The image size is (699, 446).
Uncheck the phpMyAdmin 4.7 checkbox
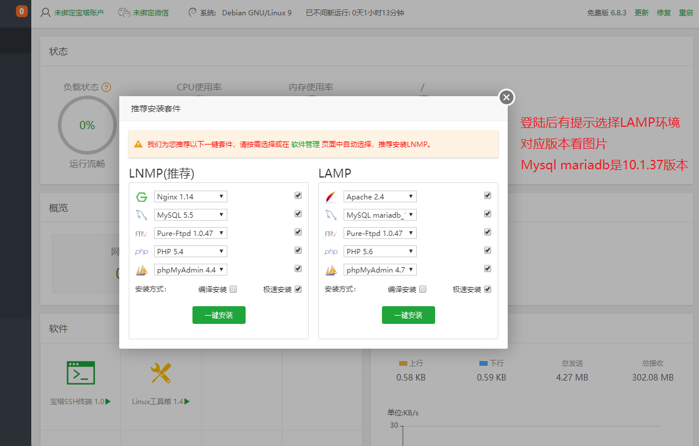click(488, 268)
